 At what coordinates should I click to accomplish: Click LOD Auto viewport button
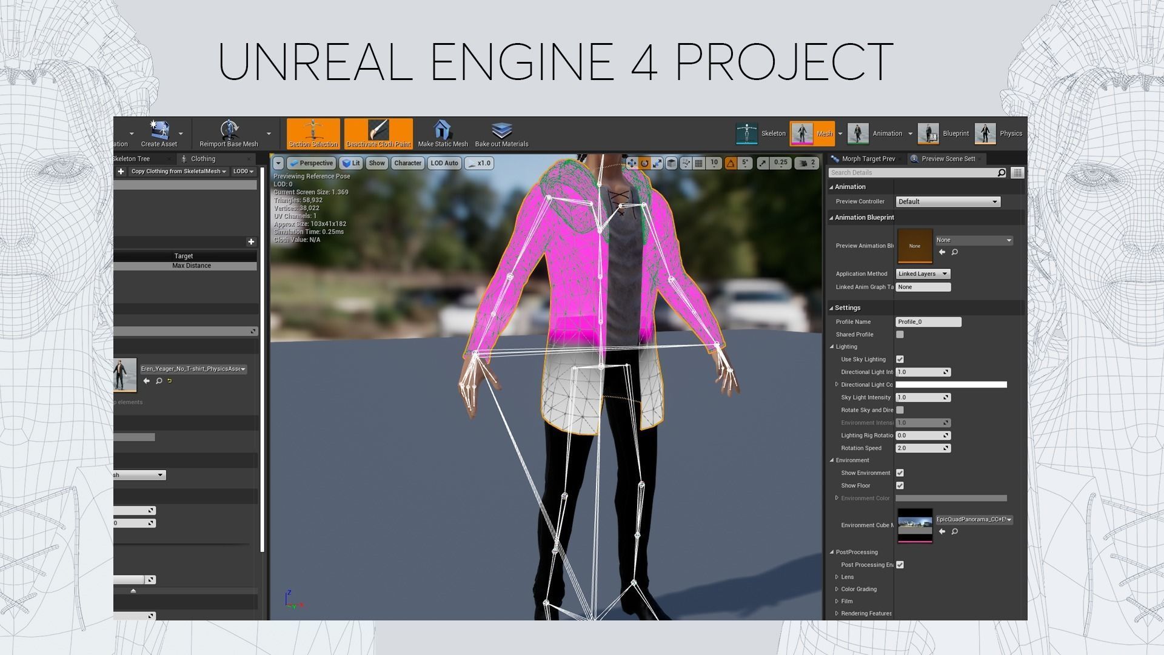(x=444, y=163)
